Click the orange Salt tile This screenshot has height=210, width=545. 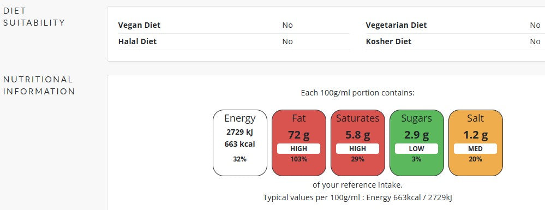(x=476, y=143)
